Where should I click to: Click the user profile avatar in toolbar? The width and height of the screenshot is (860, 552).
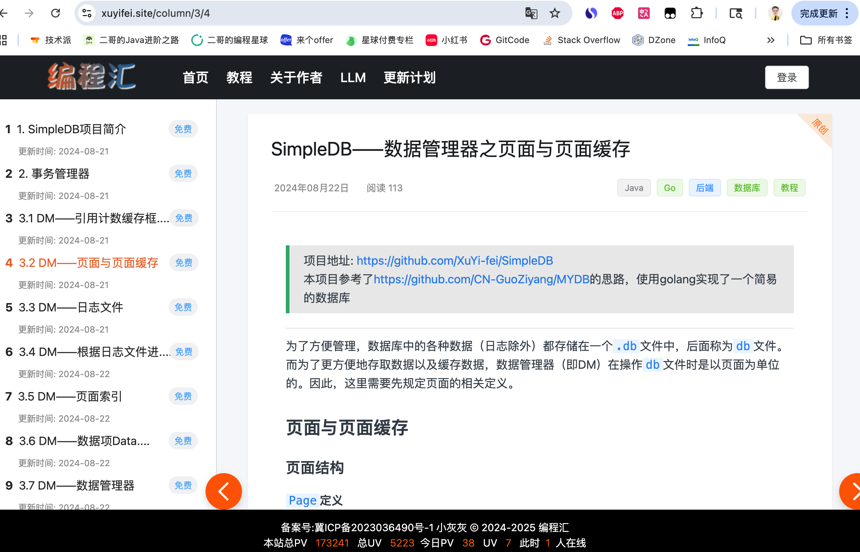click(775, 14)
